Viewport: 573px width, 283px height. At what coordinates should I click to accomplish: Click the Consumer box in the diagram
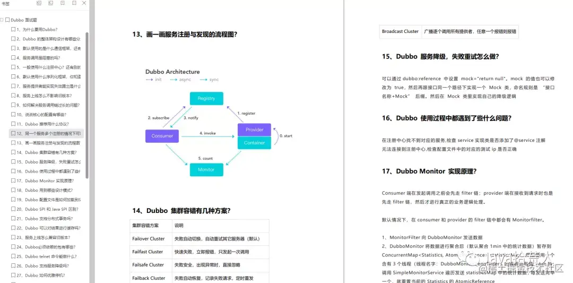click(x=162, y=135)
